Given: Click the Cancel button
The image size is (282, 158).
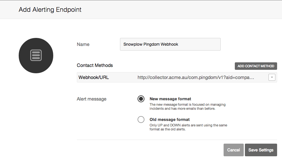Looking at the screenshot, I should tap(233, 150).
